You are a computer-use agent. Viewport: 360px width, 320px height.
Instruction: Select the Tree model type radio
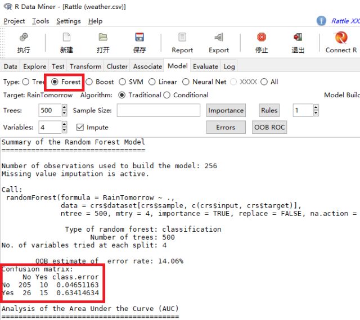(26, 82)
